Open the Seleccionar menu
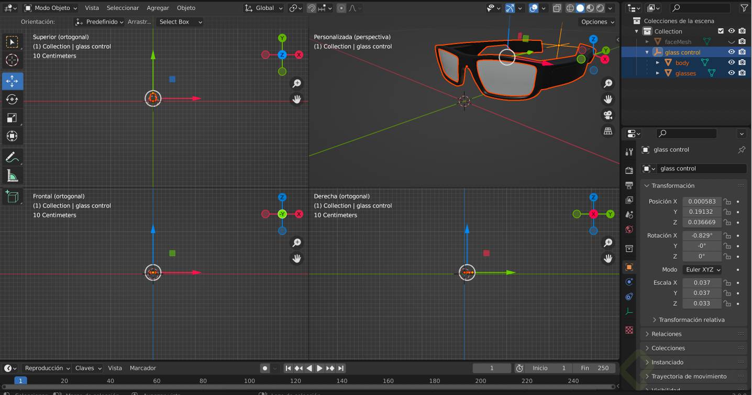This screenshot has height=395, width=752. click(x=123, y=8)
